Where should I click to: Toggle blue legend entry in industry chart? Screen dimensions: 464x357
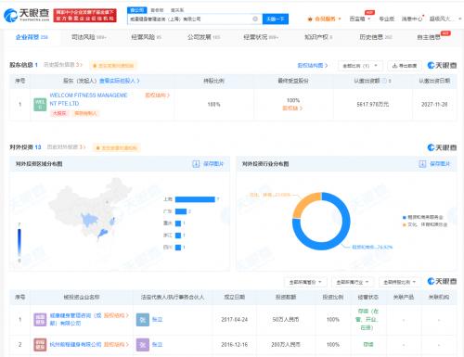[x=422, y=217]
